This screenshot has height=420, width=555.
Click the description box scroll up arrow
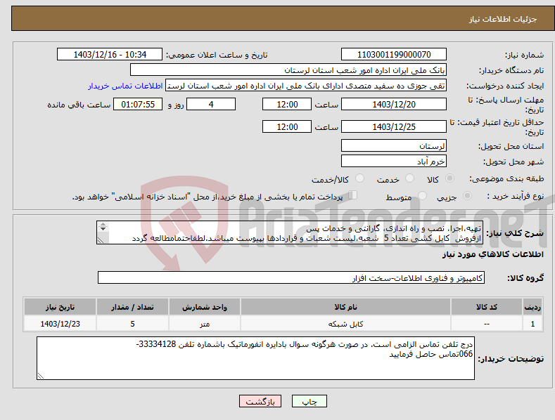(103, 225)
